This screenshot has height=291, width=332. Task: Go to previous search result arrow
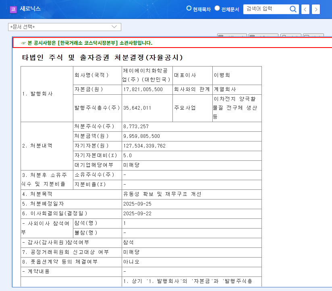click(305, 9)
